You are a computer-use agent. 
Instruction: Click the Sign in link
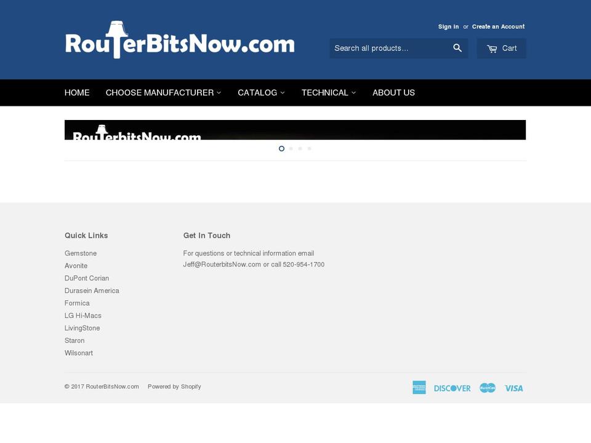click(x=448, y=26)
